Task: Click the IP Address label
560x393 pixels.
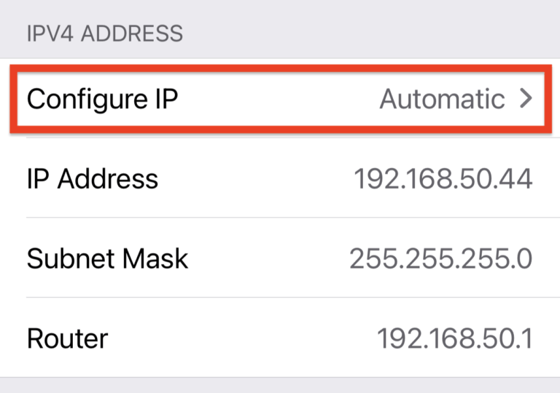Action: (92, 178)
